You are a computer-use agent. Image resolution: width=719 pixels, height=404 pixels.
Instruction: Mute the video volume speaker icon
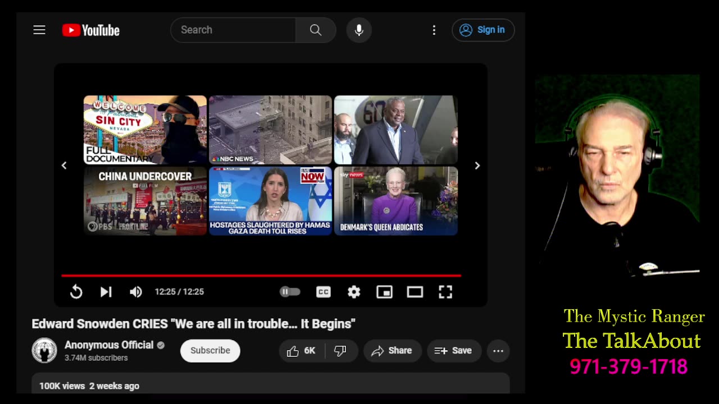[x=136, y=292]
